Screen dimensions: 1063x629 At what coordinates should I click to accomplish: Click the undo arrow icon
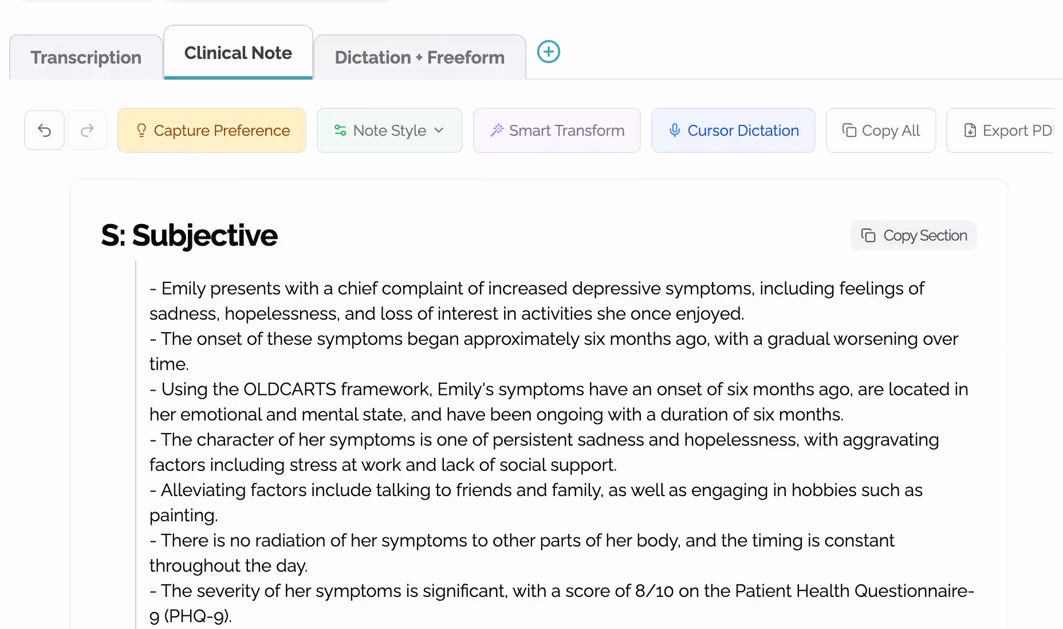44,130
